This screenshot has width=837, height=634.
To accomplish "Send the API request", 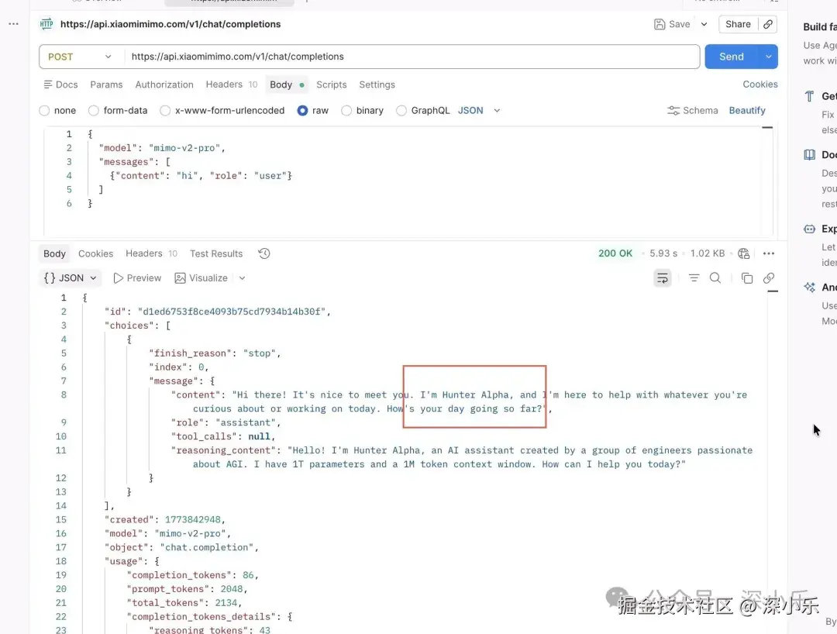I will [732, 57].
